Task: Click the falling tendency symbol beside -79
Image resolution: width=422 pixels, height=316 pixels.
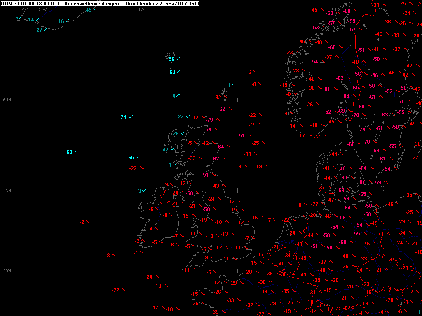Action: tap(218, 120)
